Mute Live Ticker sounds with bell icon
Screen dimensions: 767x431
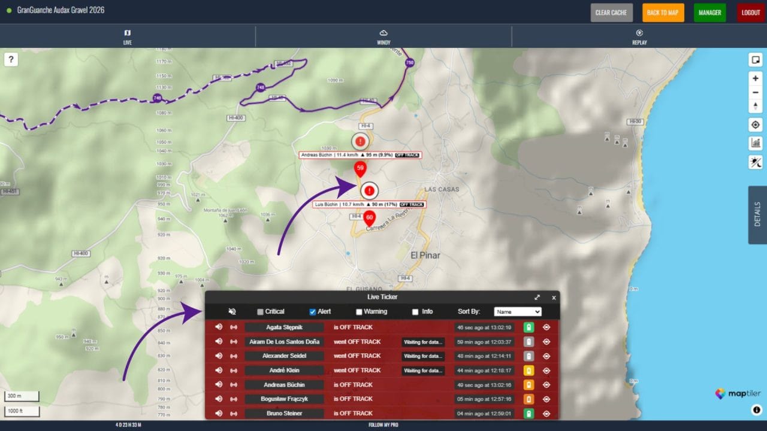coord(232,312)
